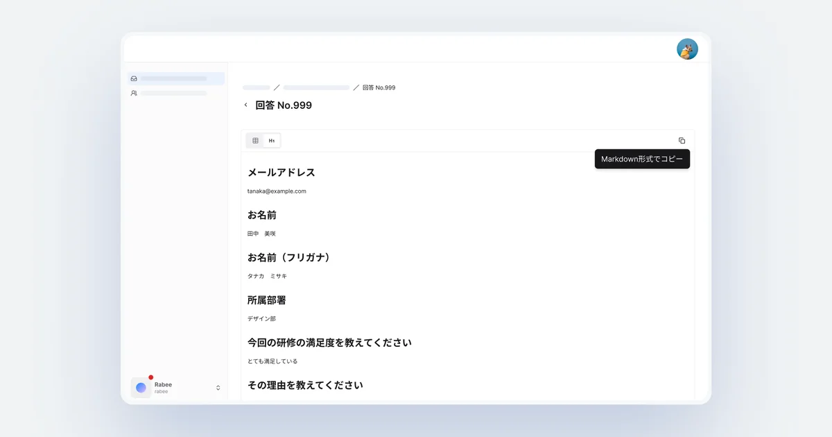Open the members icon in the sidebar

134,93
